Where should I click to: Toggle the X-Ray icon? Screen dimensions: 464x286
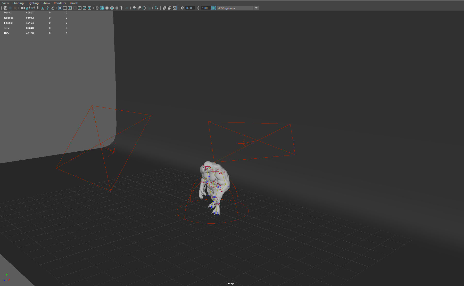[164, 8]
